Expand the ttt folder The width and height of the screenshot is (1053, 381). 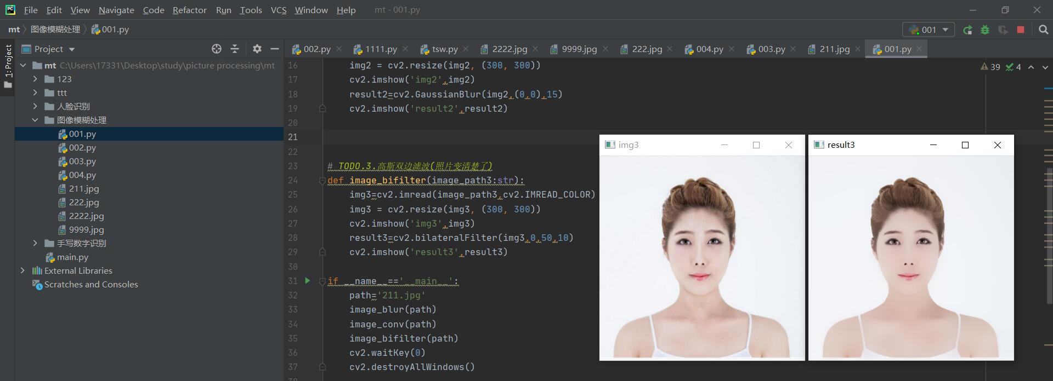click(x=35, y=93)
